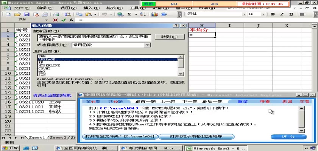The height and width of the screenshot is (151, 318).
Task: Switch to the Sheet1 tab
Action: (37, 137)
